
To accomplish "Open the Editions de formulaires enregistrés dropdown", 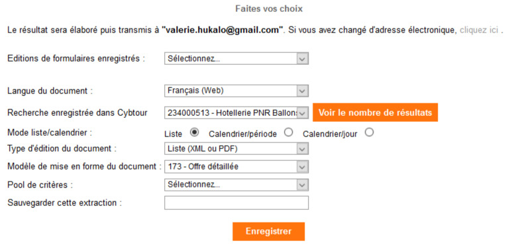I will coord(236,59).
